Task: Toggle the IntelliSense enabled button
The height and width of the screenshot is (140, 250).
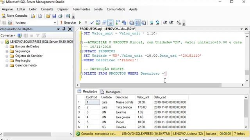Action: pyautogui.click(x=110, y=23)
